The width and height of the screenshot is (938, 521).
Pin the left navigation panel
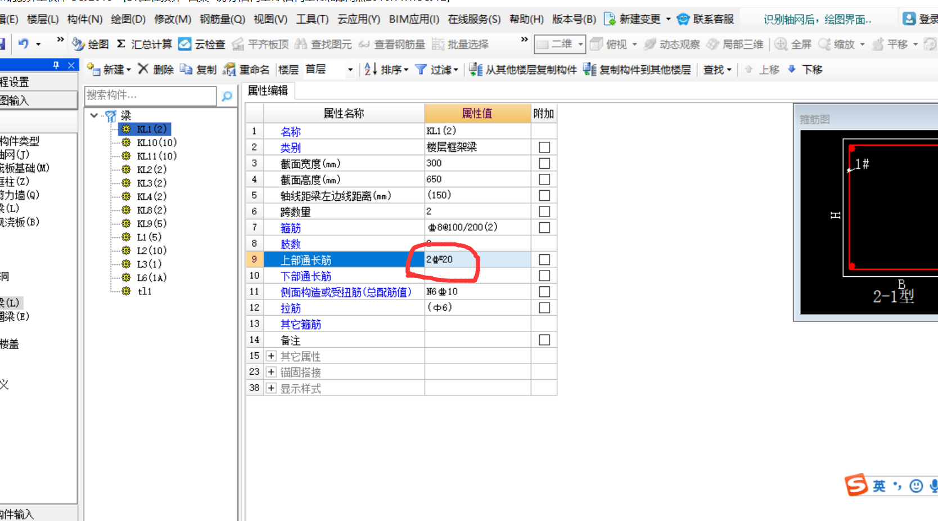click(x=56, y=65)
